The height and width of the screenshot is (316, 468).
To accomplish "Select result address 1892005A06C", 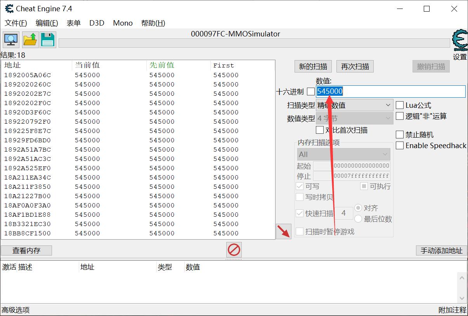I will [x=28, y=75].
